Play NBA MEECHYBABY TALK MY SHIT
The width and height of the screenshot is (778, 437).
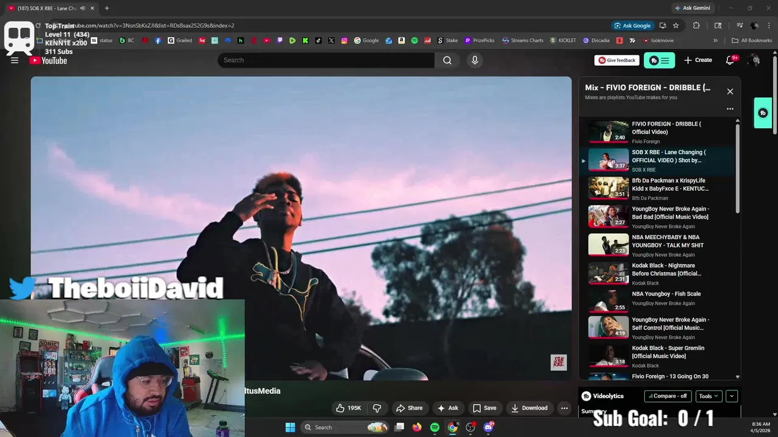tap(656, 245)
